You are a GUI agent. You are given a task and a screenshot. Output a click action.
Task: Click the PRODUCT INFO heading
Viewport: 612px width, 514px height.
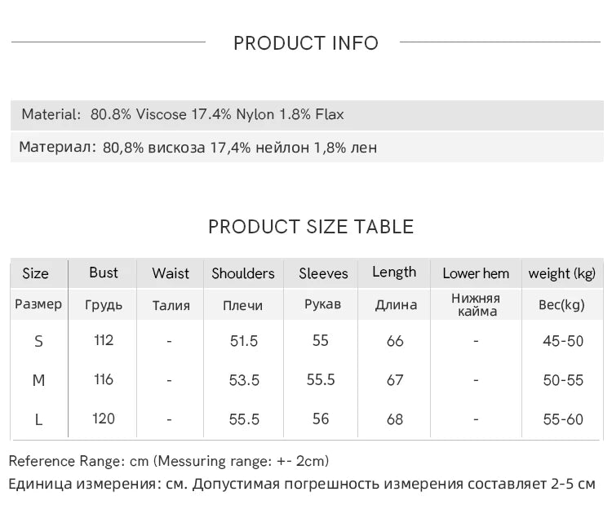pos(306,43)
